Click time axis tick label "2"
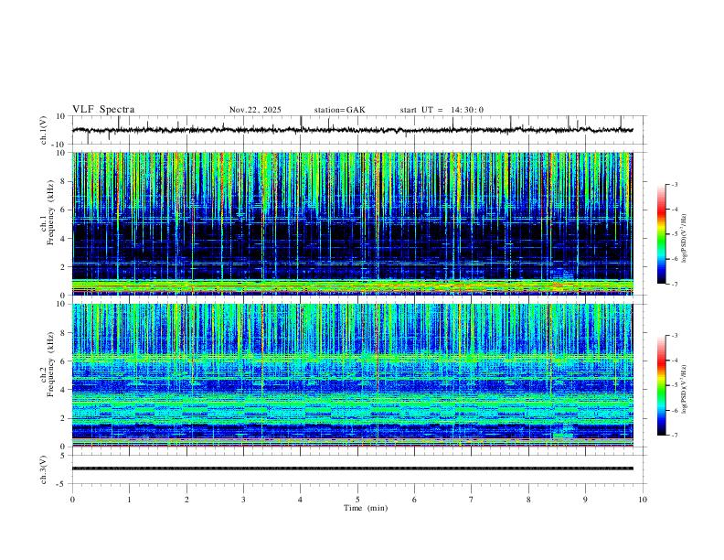The width and height of the screenshot is (724, 560). [186, 500]
